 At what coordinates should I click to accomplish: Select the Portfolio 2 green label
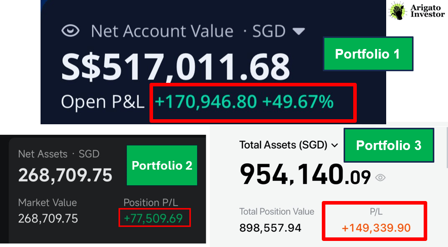click(x=162, y=166)
